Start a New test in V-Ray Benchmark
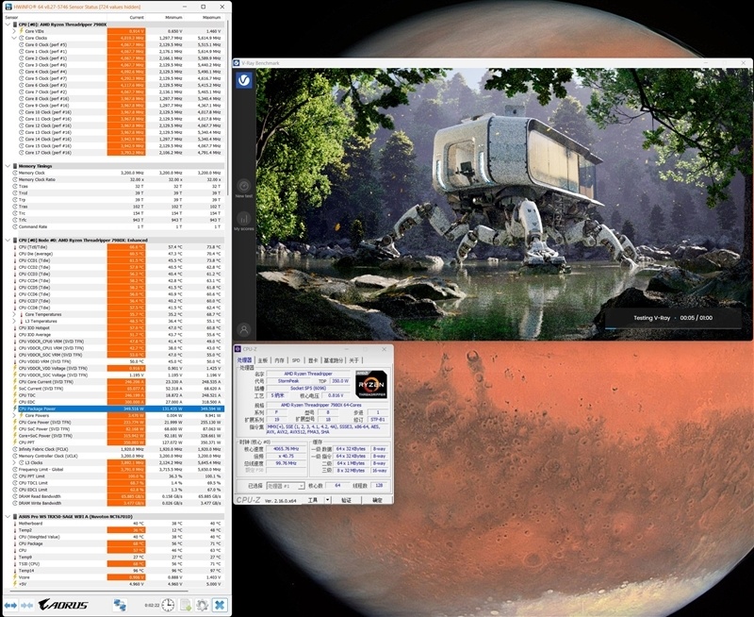754x617 pixels. 244,187
